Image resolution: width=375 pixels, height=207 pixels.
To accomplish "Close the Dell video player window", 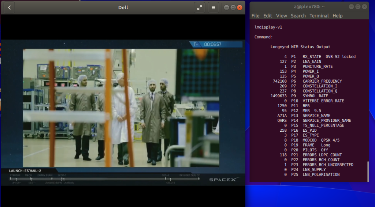I will tap(240, 7).
